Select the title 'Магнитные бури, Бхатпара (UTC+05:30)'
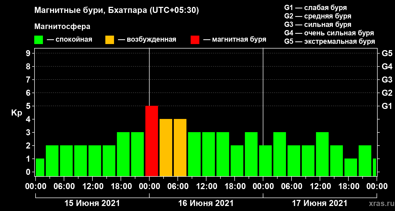This screenshot has height=211, width=395. 117,11
